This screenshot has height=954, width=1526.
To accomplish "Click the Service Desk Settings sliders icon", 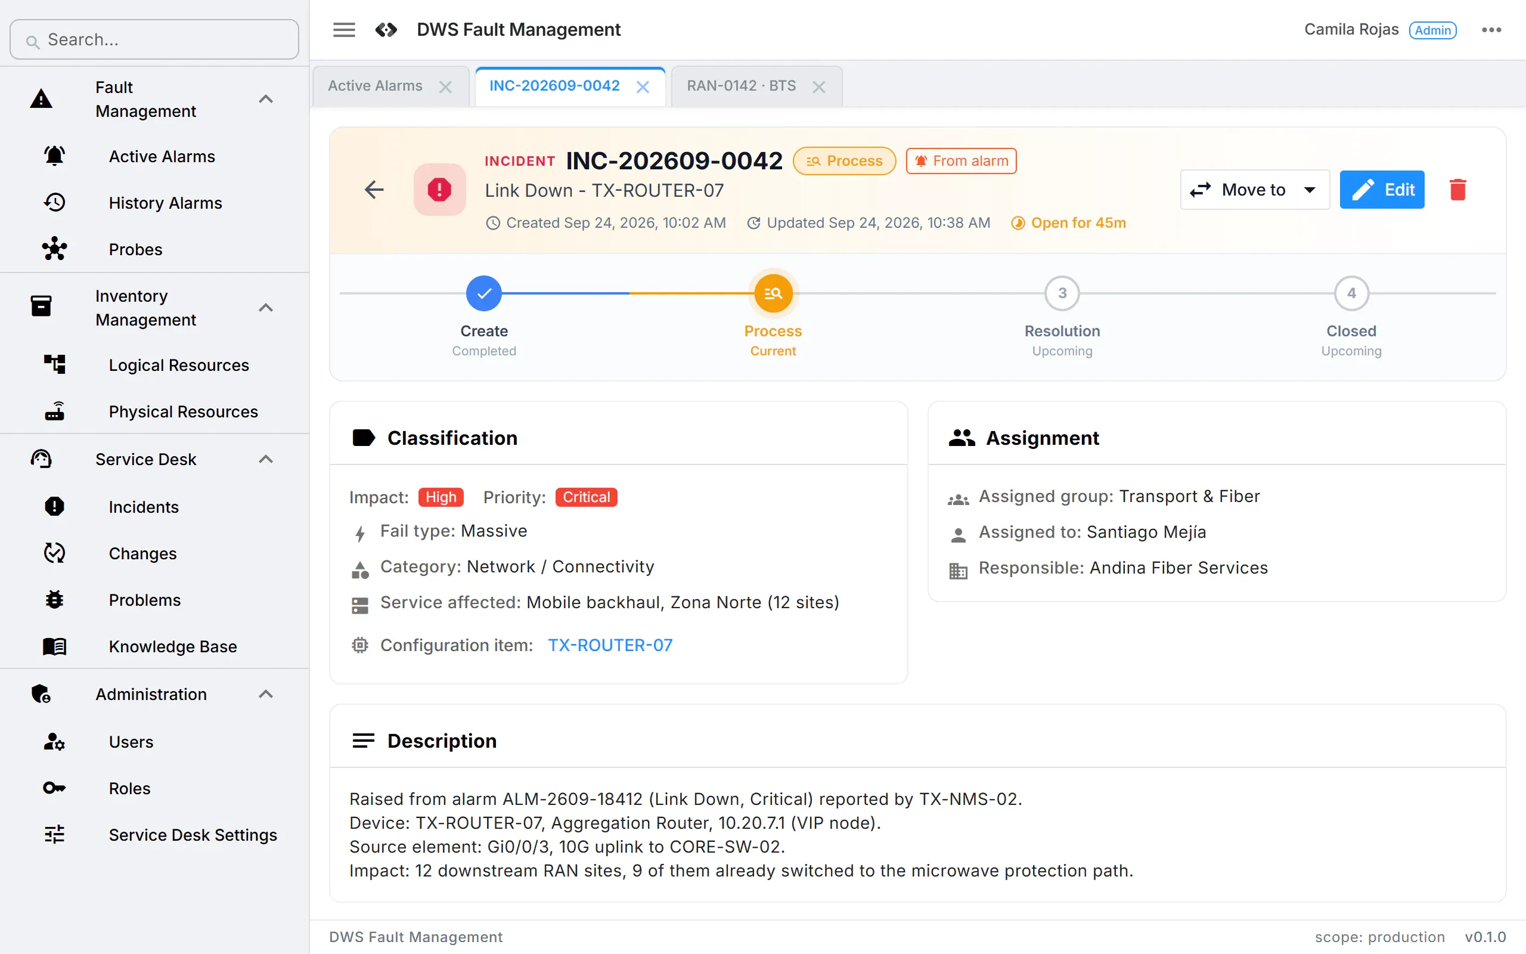I will tap(55, 835).
